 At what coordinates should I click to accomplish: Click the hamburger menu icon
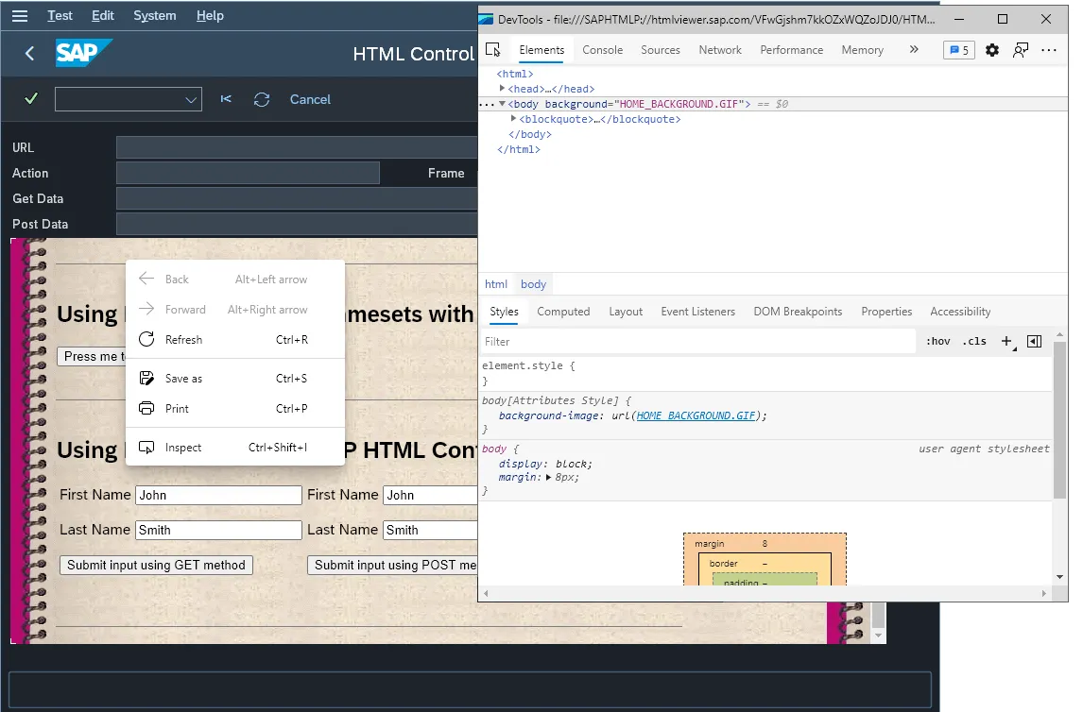tap(20, 15)
